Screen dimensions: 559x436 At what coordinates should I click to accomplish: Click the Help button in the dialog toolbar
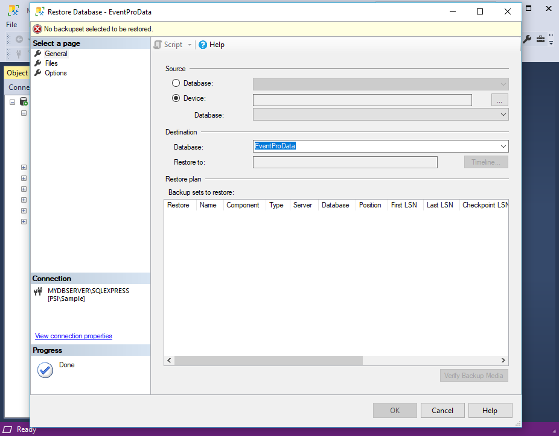click(x=212, y=45)
